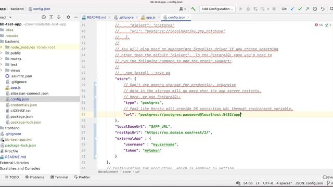The image size is (333, 187).
Task: Expand the node_modules folder
Action: (x=1, y=47)
